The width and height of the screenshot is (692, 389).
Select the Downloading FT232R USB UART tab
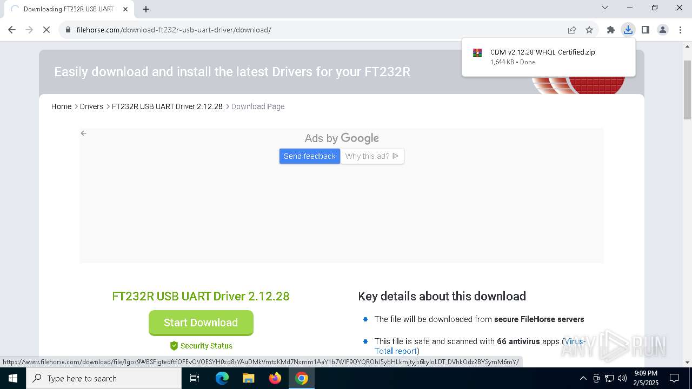[x=69, y=9]
